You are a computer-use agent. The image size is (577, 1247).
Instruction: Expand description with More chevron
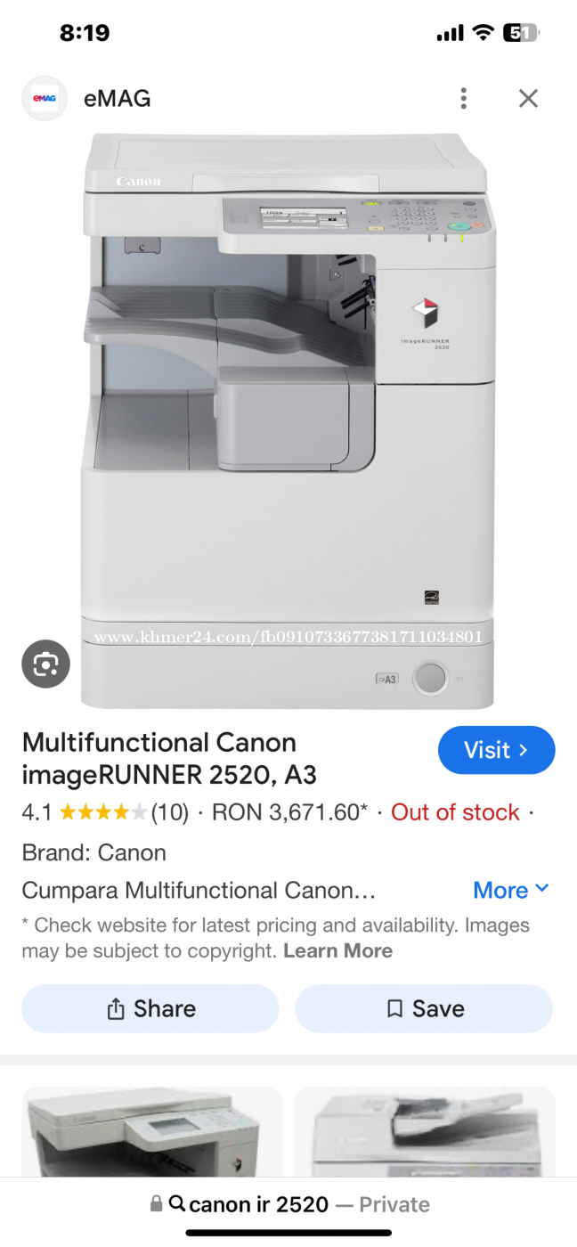tap(511, 890)
